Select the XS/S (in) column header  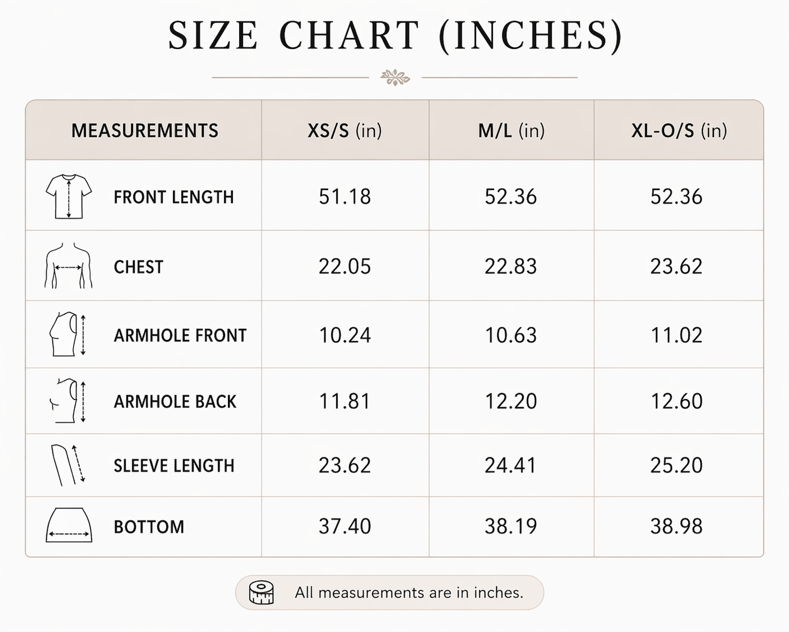tap(345, 131)
